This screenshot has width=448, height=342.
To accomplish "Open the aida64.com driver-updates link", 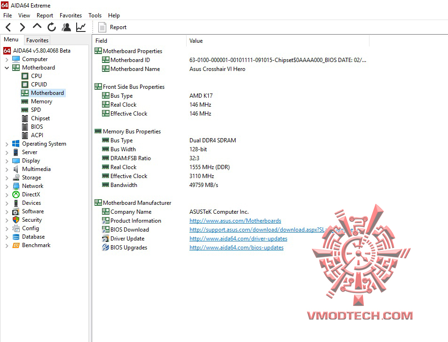I will pos(238,238).
